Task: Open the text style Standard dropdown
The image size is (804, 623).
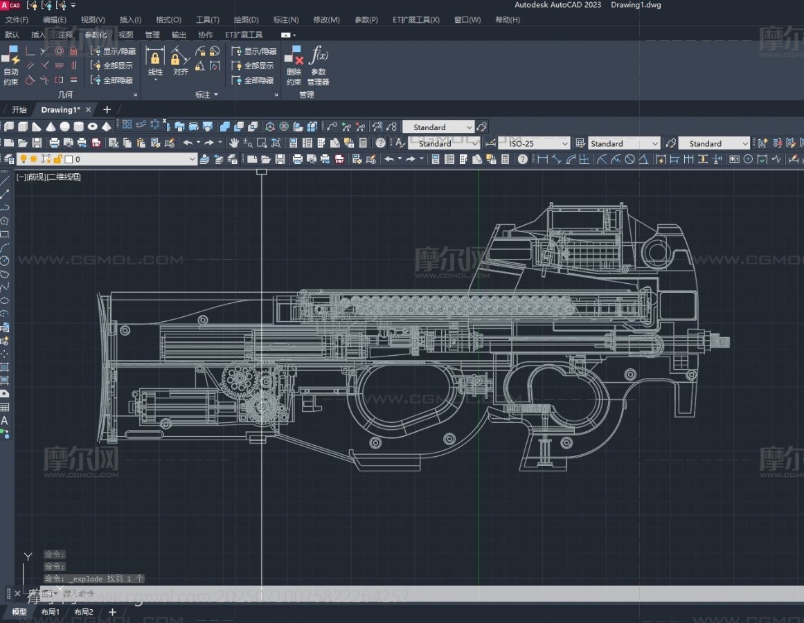Action: click(x=444, y=143)
